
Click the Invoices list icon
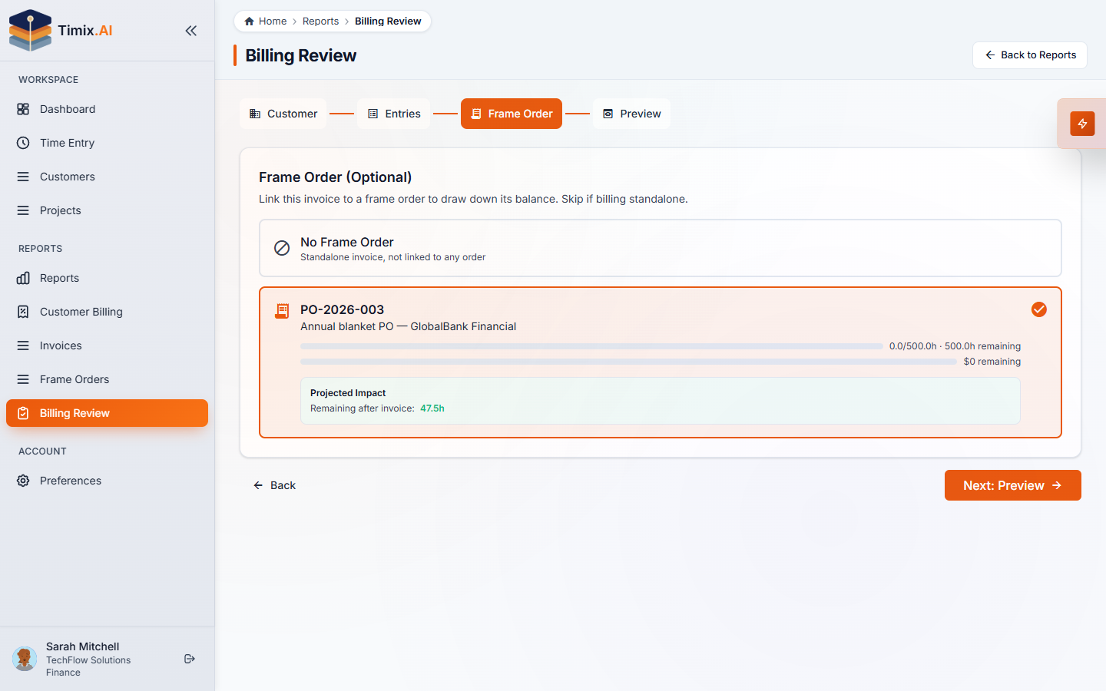[x=23, y=345]
